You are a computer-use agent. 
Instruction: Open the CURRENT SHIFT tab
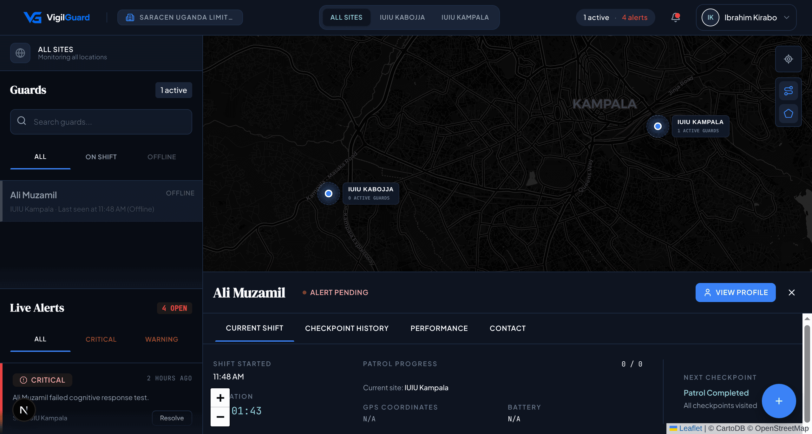point(254,328)
